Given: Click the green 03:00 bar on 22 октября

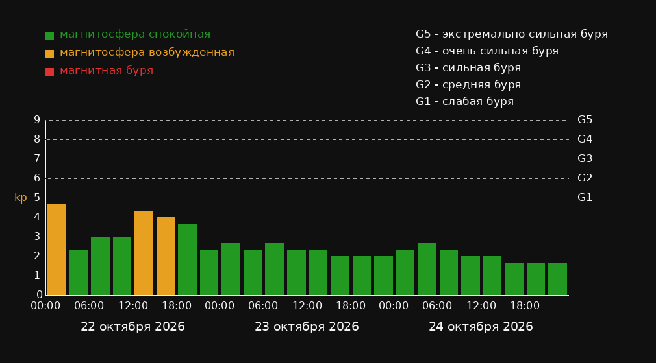Looking at the screenshot, I should pyautogui.click(x=79, y=272).
